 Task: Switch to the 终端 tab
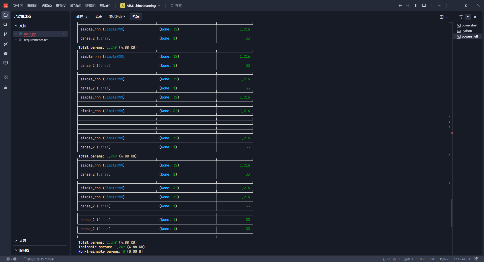(136, 17)
